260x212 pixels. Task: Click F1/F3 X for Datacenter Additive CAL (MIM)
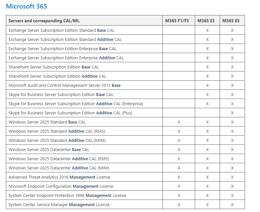(179, 168)
